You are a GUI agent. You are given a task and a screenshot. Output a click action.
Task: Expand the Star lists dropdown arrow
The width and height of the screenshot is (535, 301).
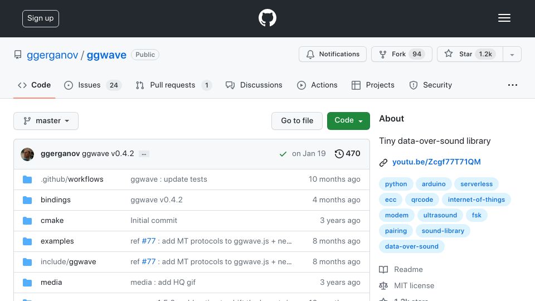[x=512, y=55]
